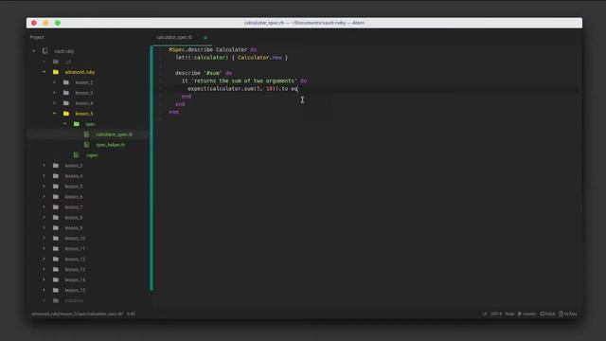Click the 6:42 cursor position indicator
Image resolution: width=606 pixels, height=341 pixels.
pyautogui.click(x=131, y=314)
